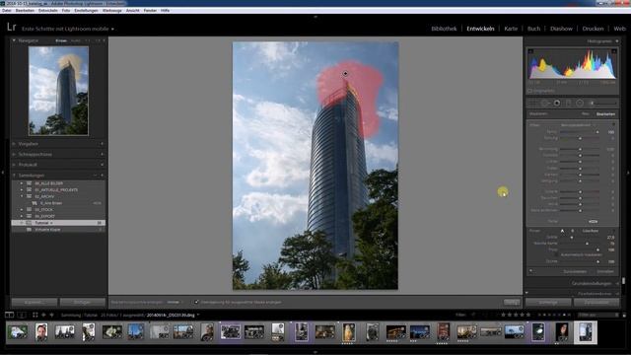Click the second window display icon
This screenshot has width=631, height=355.
click(22, 315)
